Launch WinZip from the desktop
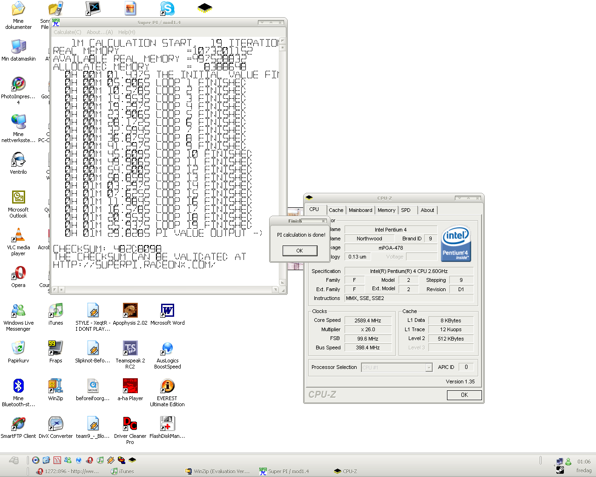This screenshot has width=596, height=477. 55,389
